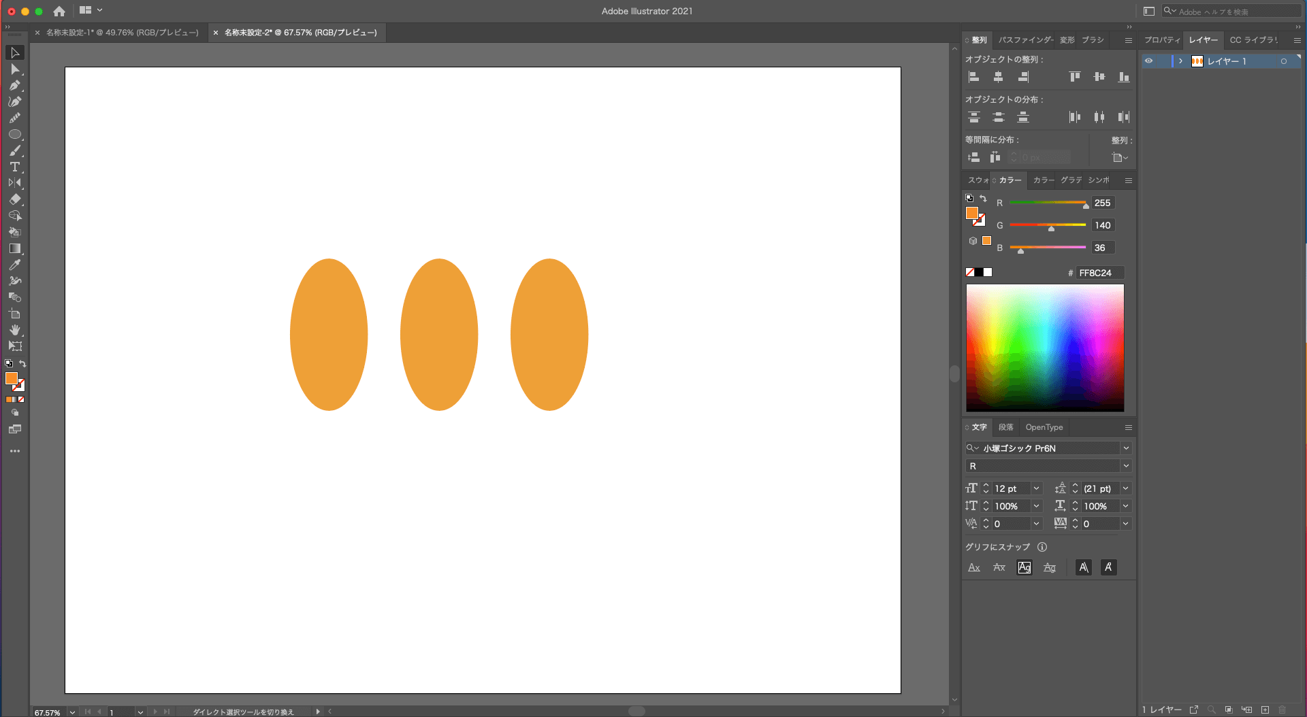The height and width of the screenshot is (717, 1307).
Task: Toggle snap to baseline glyph option
Action: tap(974, 567)
